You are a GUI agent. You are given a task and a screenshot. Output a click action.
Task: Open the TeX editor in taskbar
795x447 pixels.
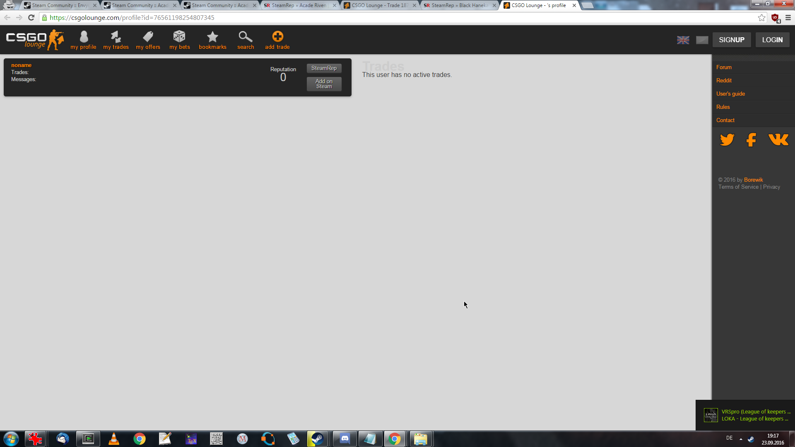(191, 439)
